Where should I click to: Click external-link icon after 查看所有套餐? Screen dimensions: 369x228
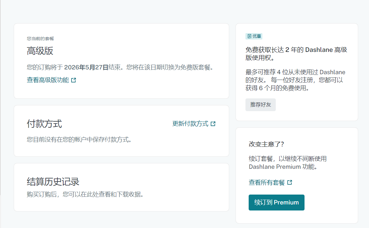click(290, 182)
